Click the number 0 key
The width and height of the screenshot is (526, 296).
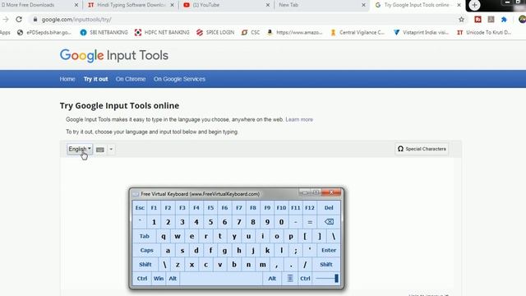coord(281,222)
